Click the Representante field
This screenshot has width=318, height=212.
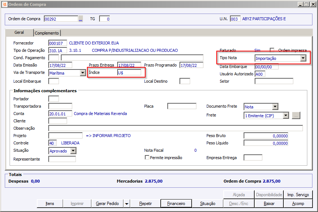62,159
